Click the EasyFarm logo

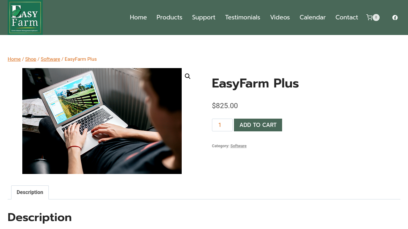coord(25,17)
